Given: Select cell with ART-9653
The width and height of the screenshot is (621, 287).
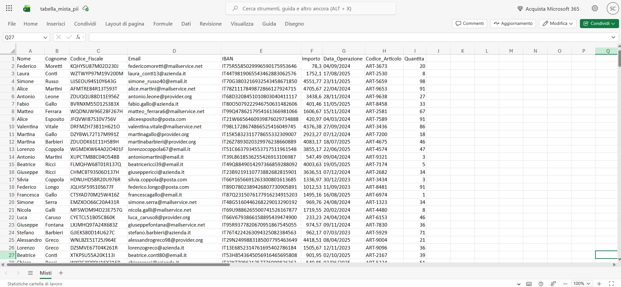Looking at the screenshot, I should [384, 89].
